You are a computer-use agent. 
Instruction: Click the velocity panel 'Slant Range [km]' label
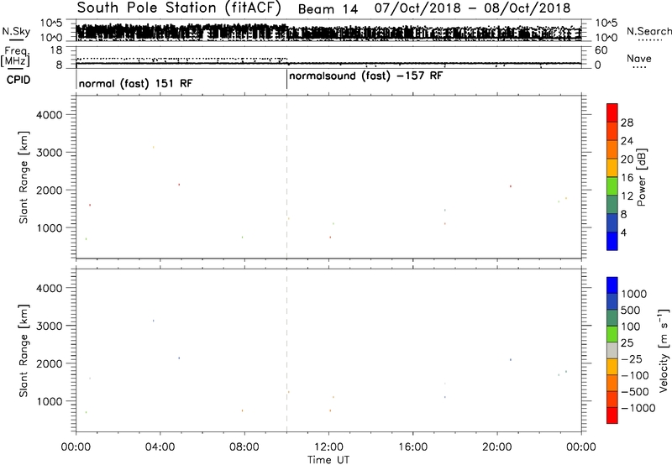24,351
